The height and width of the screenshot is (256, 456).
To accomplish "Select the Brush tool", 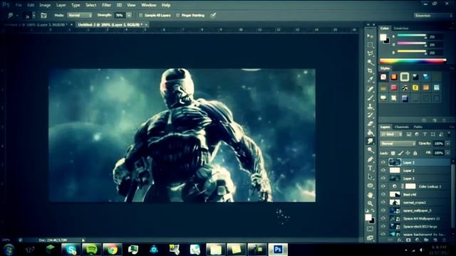I will (370, 97).
